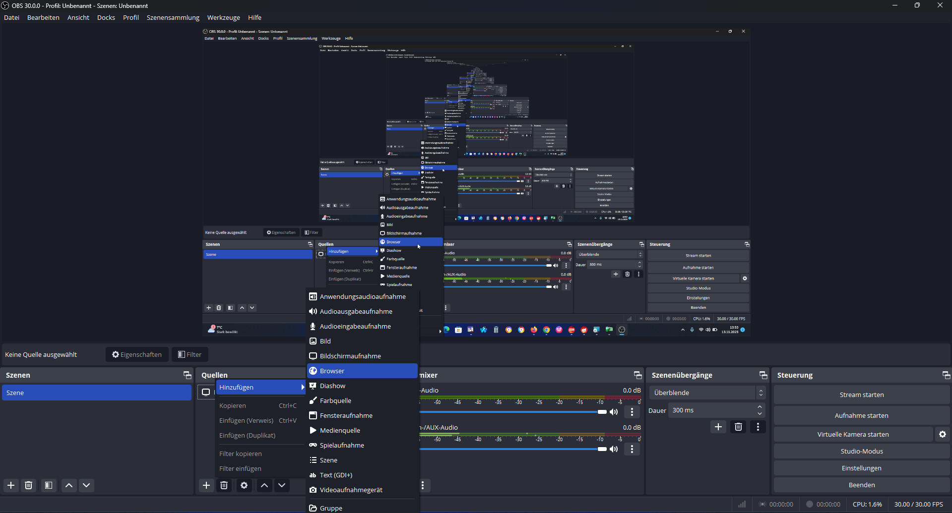This screenshot has height=513, width=952.
Task: Adjust the Desktop-Audio volume slider
Action: click(x=602, y=412)
